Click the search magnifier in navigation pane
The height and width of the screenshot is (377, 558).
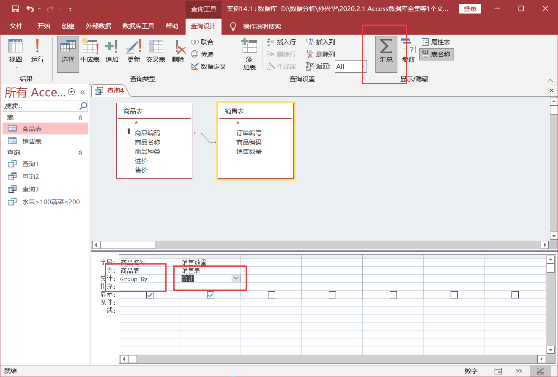[83, 106]
